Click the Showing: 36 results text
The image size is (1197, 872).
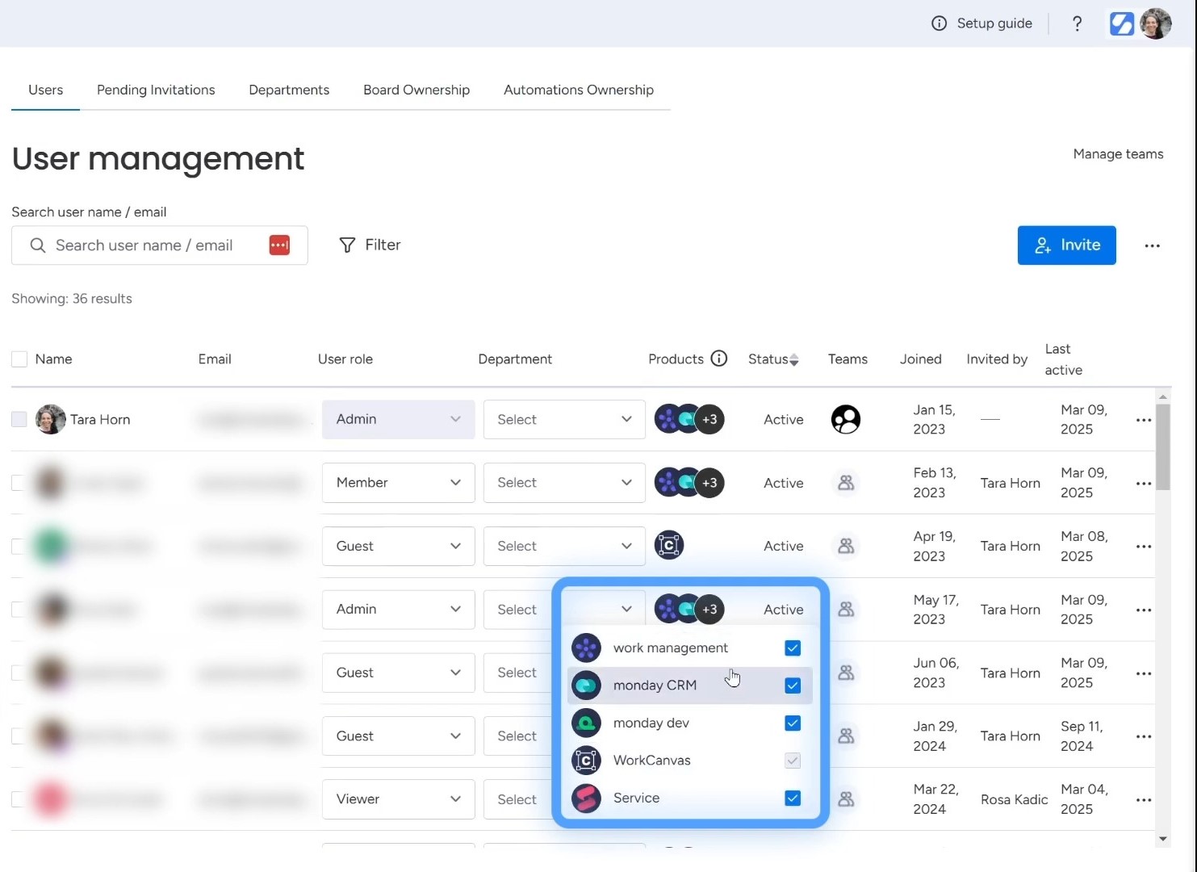pyautogui.click(x=72, y=299)
